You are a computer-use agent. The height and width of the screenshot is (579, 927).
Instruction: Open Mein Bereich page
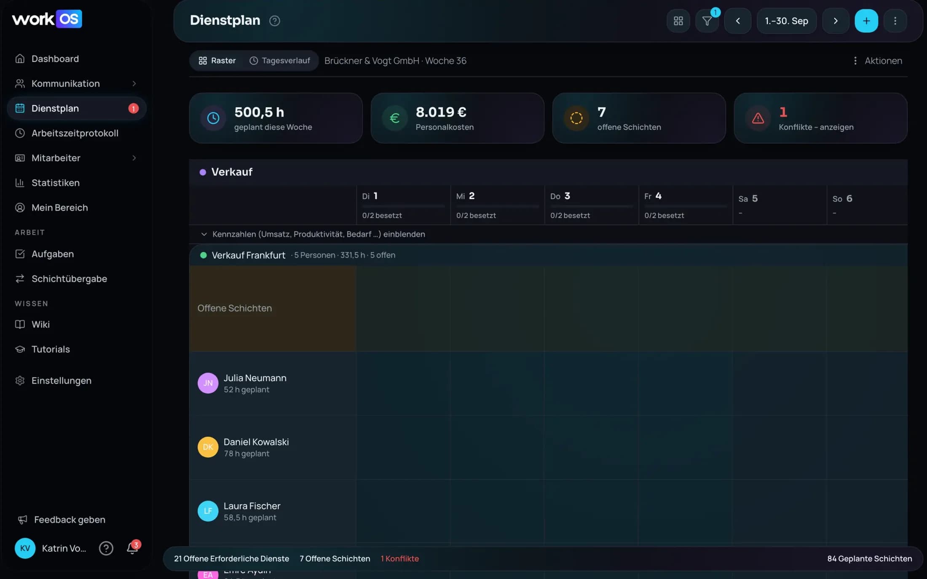[x=76, y=208]
